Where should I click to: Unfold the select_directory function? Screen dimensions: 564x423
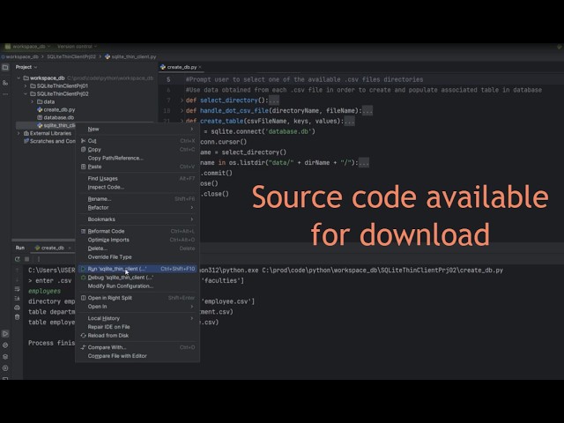coord(182,100)
